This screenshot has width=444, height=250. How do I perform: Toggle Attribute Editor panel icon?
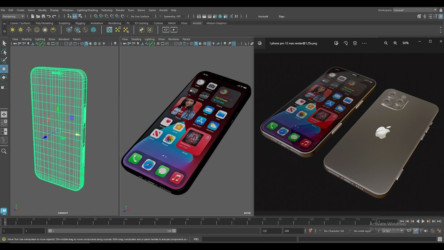(x=430, y=16)
